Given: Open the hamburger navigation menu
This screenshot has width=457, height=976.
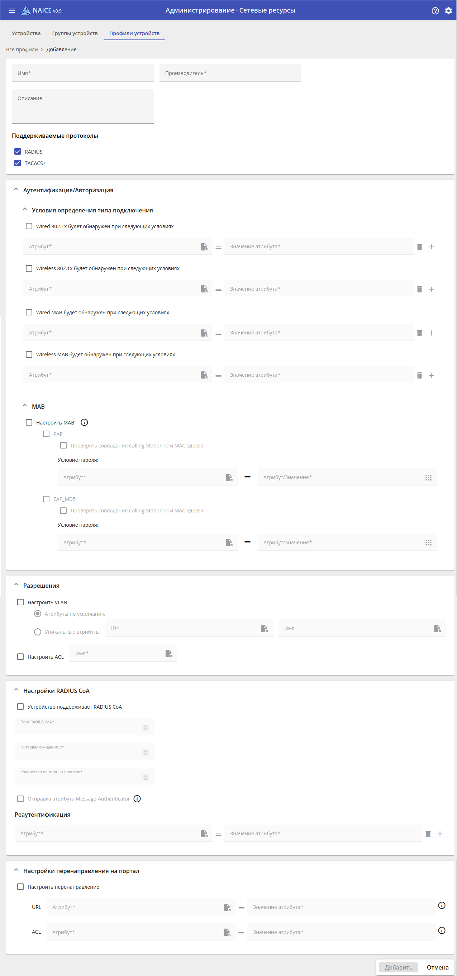Looking at the screenshot, I should pyautogui.click(x=12, y=11).
